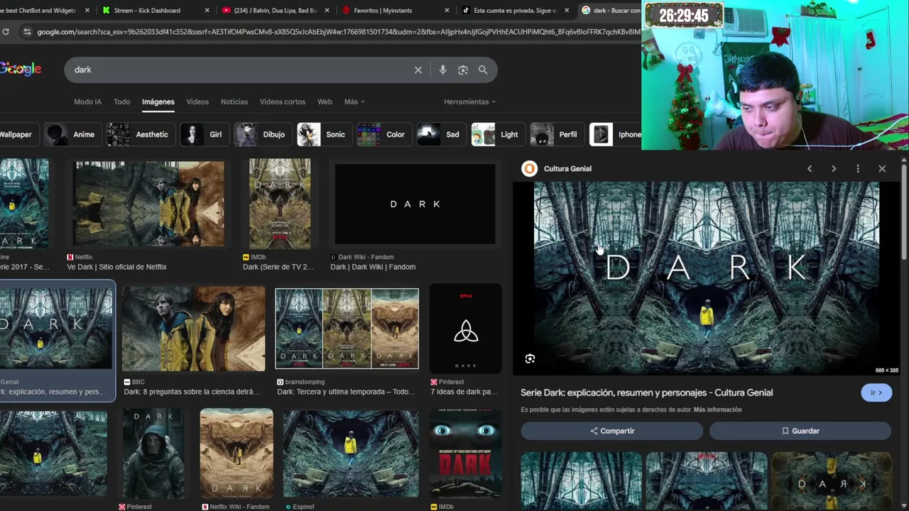Filter images by Color chip
The image size is (909, 511).
pos(383,134)
